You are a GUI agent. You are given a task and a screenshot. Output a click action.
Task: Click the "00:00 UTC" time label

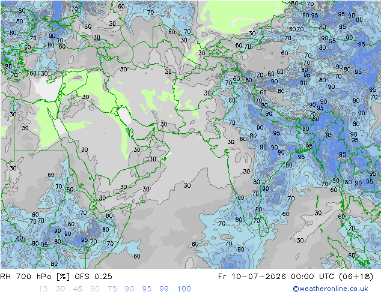[314, 277]
